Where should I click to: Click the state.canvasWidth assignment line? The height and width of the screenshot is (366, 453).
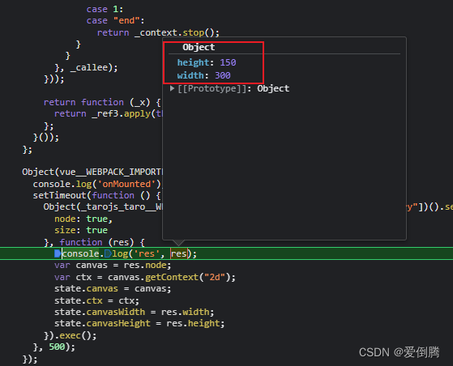[x=134, y=312]
